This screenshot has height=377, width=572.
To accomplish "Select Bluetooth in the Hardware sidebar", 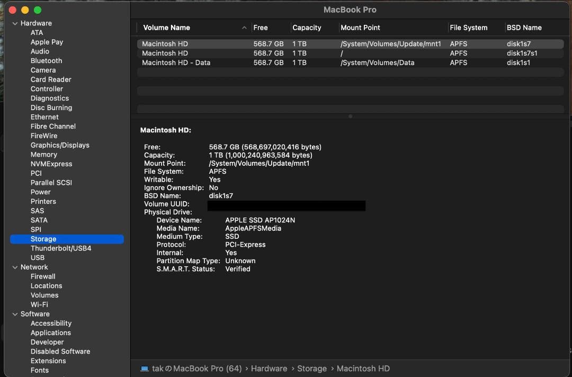I will tap(46, 60).
